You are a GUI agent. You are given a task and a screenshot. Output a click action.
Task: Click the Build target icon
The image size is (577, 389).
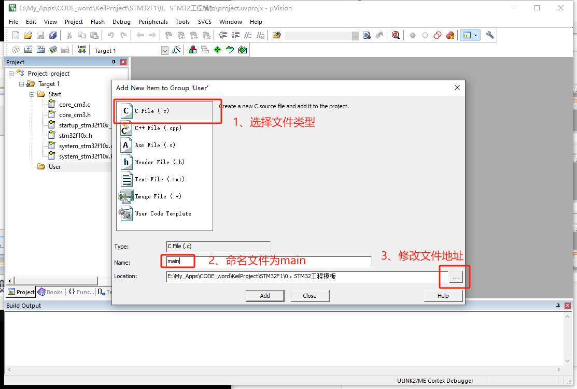click(x=28, y=50)
